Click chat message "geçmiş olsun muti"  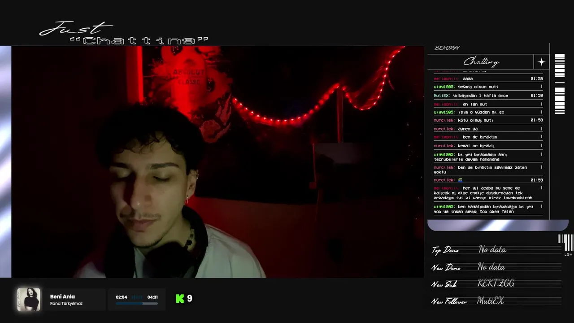click(478, 87)
